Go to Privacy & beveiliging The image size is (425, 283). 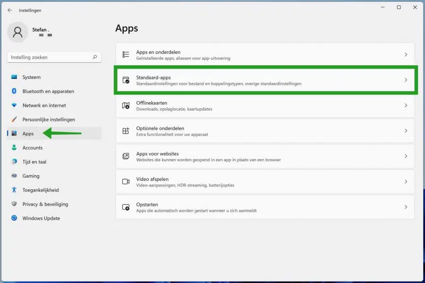(54, 204)
